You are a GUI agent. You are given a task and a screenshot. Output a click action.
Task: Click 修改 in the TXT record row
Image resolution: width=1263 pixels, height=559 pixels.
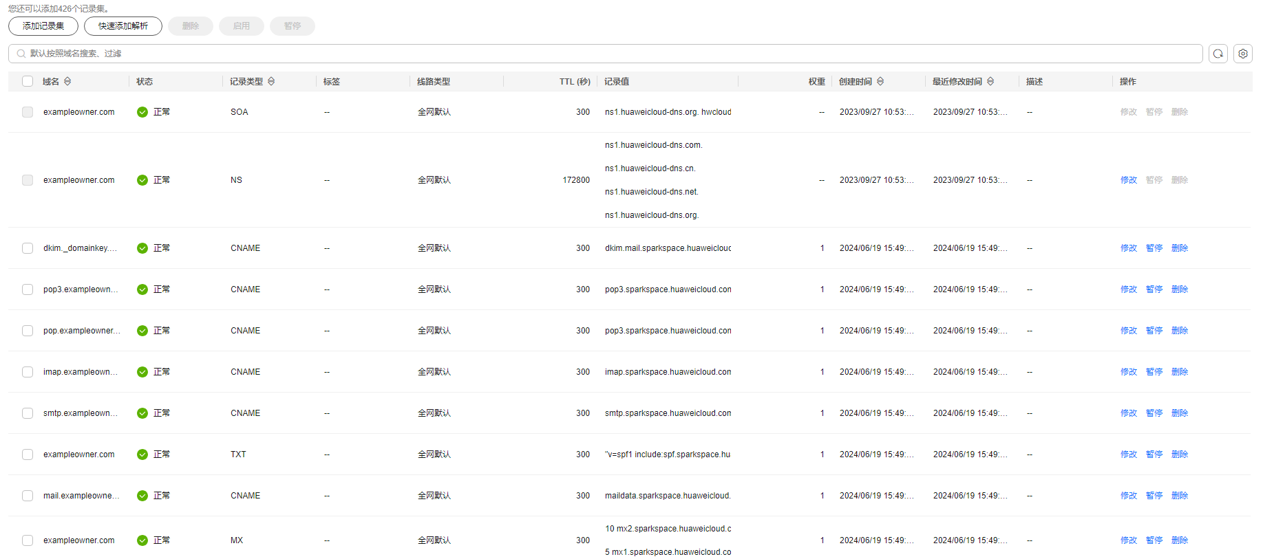pos(1129,454)
